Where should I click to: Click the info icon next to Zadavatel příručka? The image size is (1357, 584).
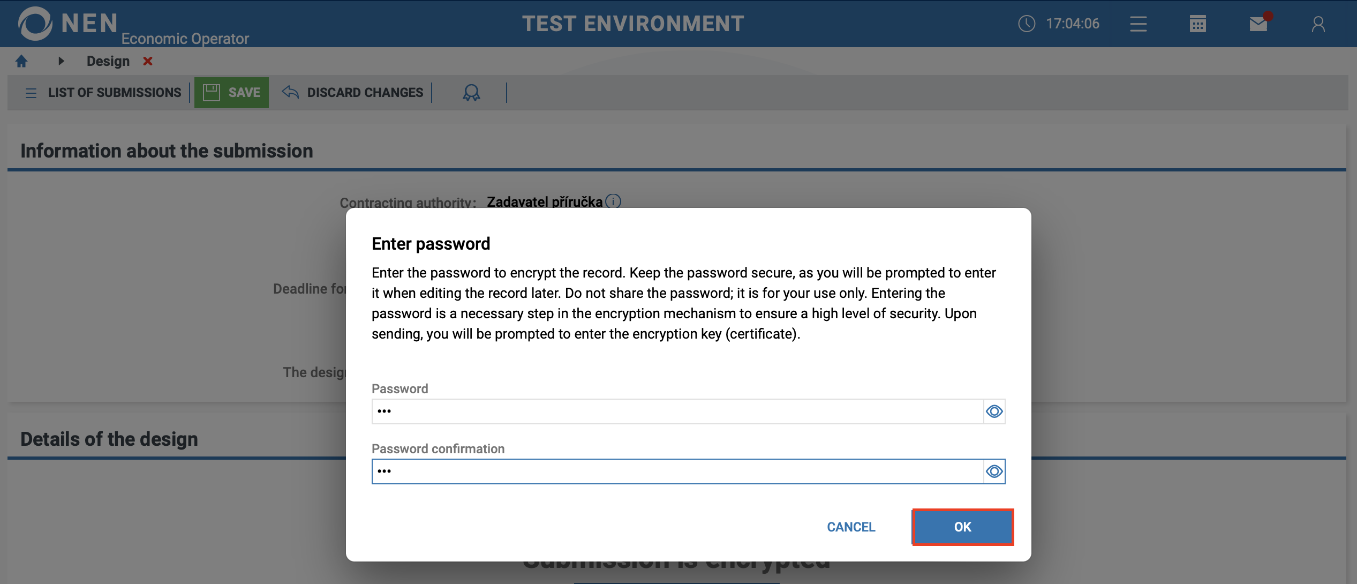point(613,201)
